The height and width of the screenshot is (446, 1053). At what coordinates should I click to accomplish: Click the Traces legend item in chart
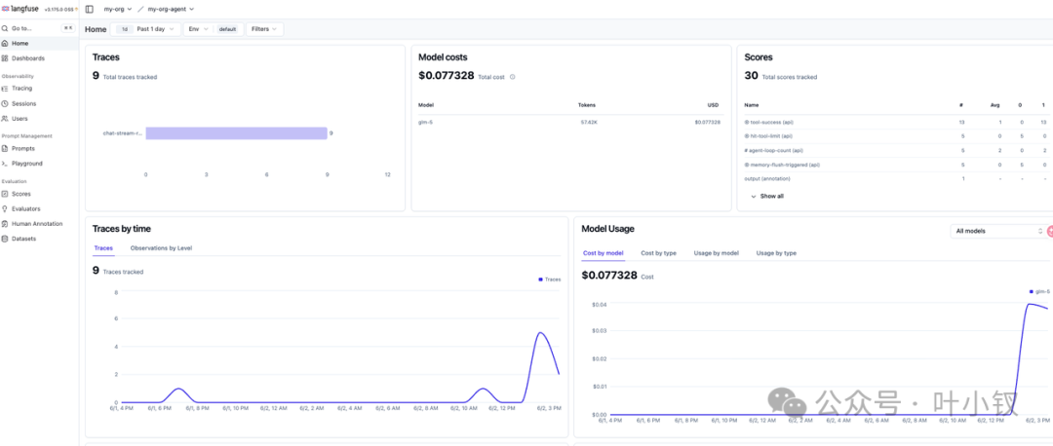[x=549, y=279]
